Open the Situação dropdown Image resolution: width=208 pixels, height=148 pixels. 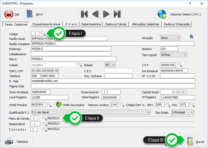tap(170, 38)
